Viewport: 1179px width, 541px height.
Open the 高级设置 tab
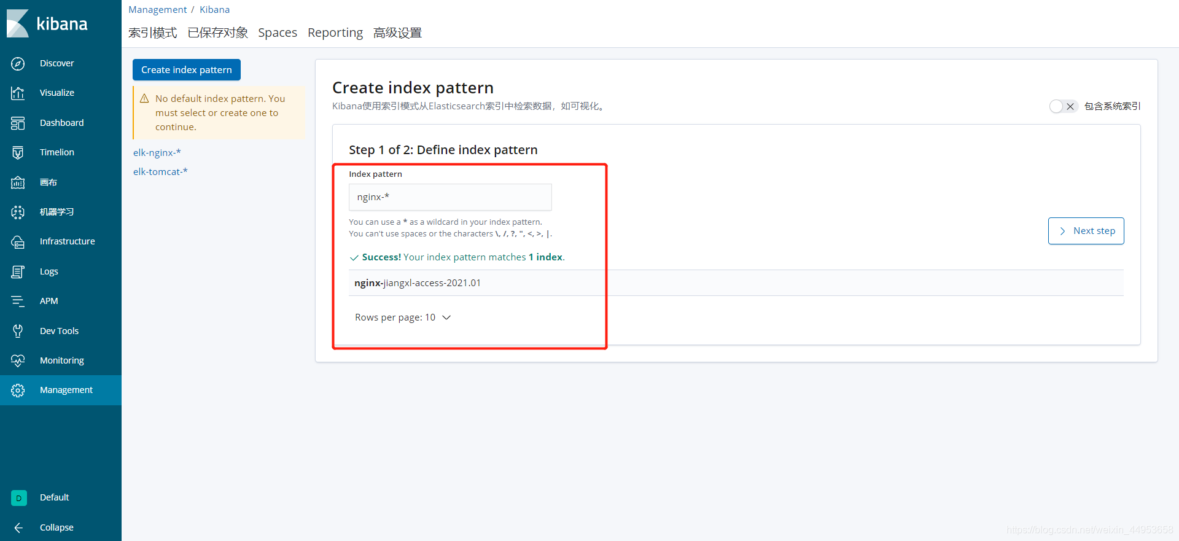[397, 33]
